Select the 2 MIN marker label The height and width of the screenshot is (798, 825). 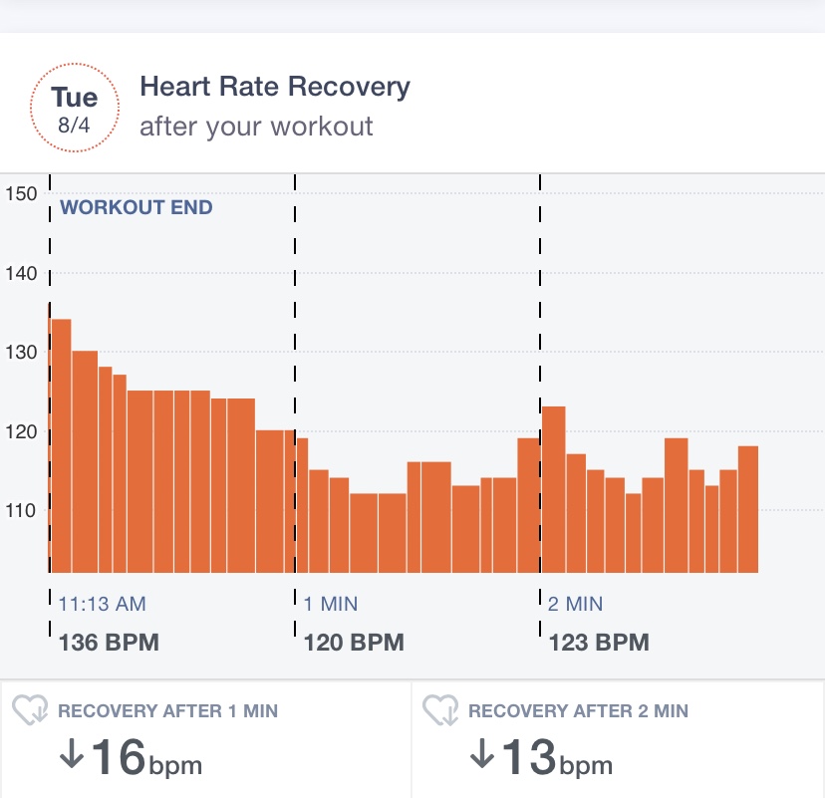click(x=575, y=604)
